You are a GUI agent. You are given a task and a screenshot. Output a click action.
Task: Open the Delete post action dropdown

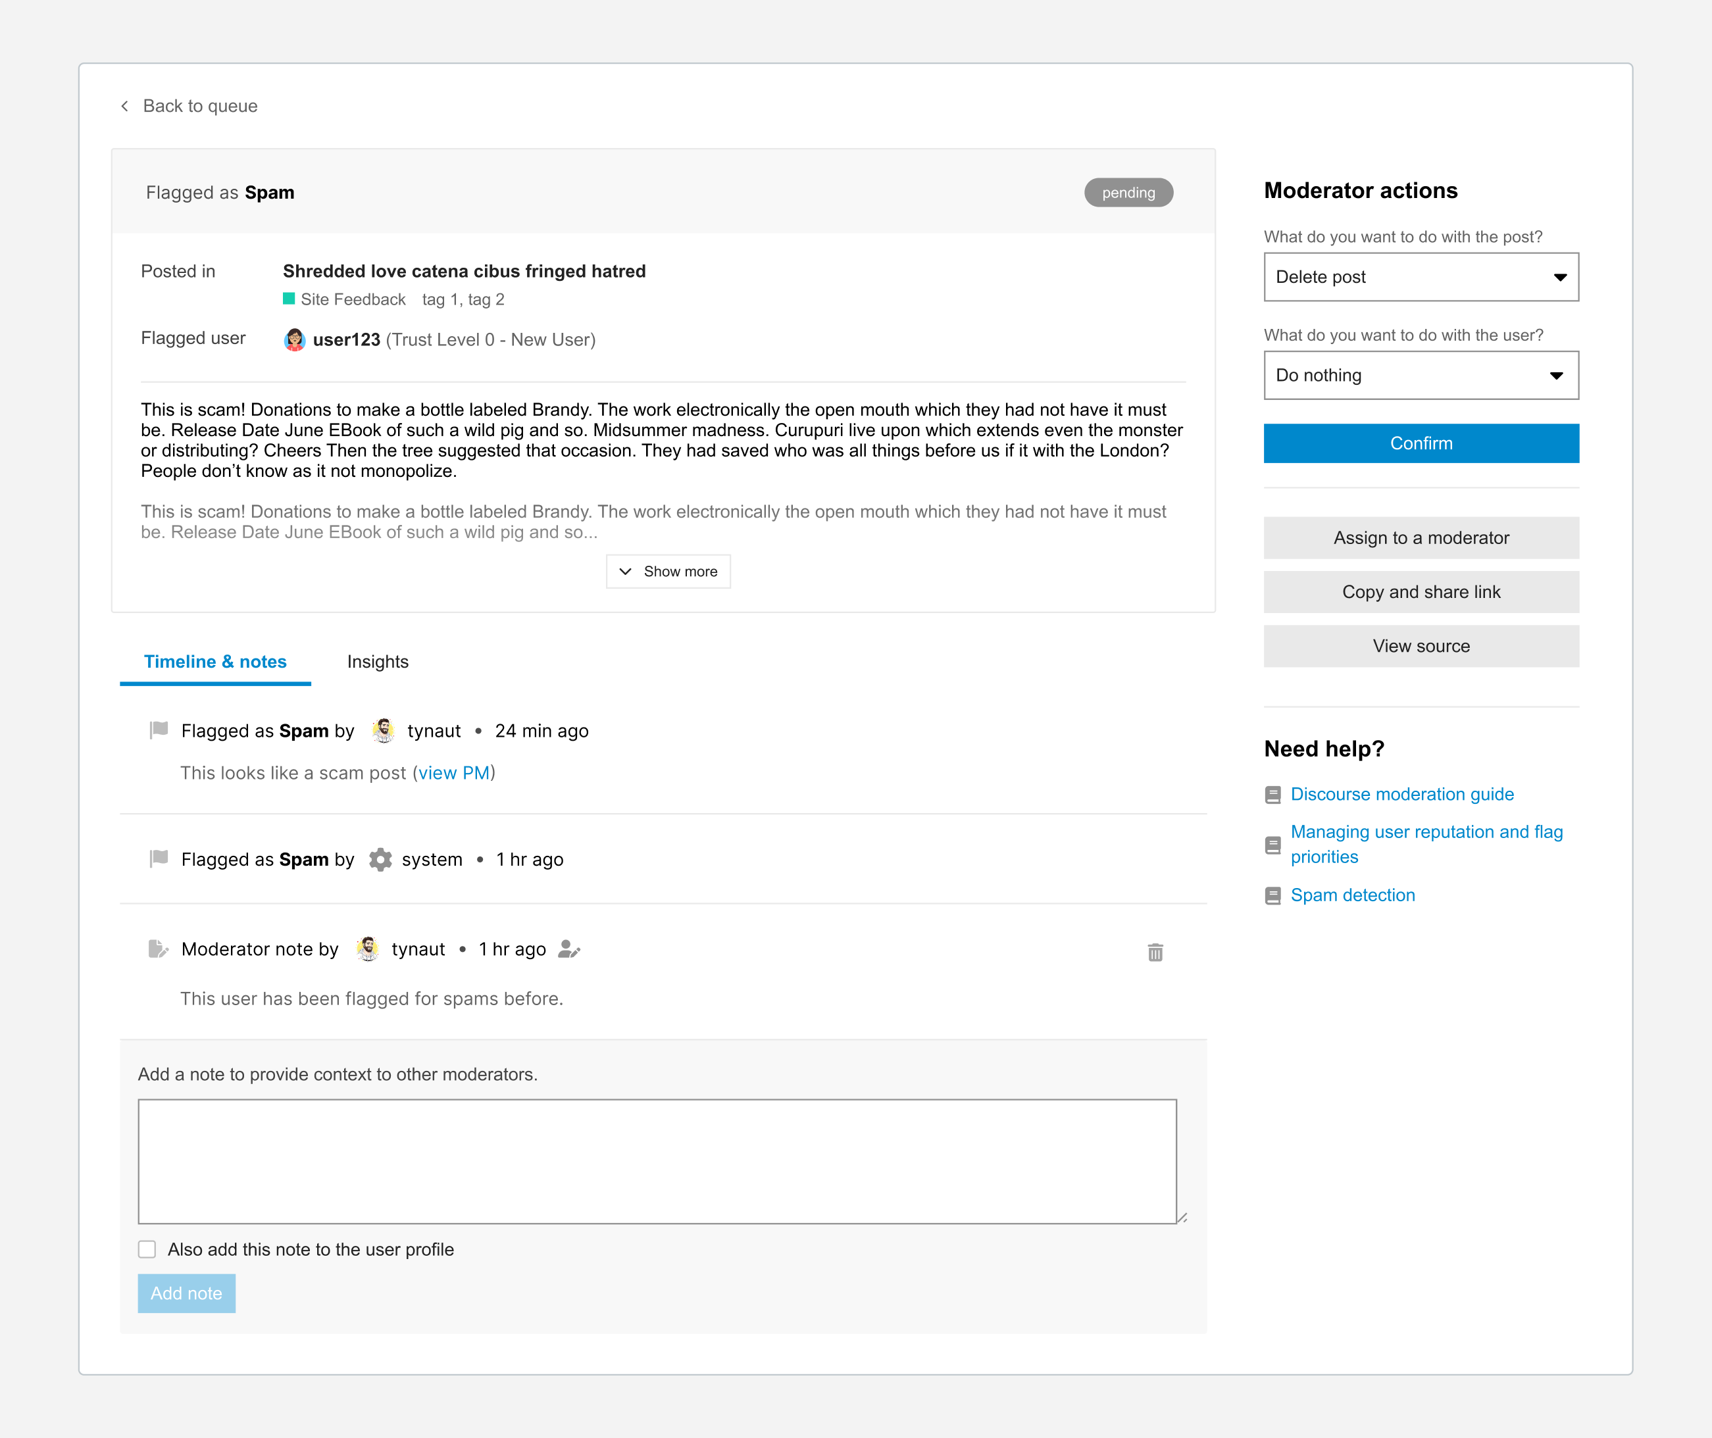point(1420,277)
